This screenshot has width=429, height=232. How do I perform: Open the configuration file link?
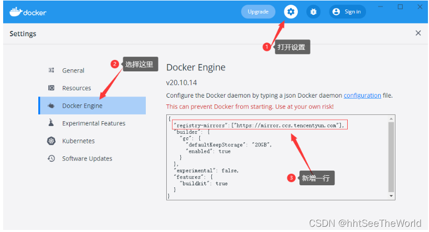[x=362, y=96]
